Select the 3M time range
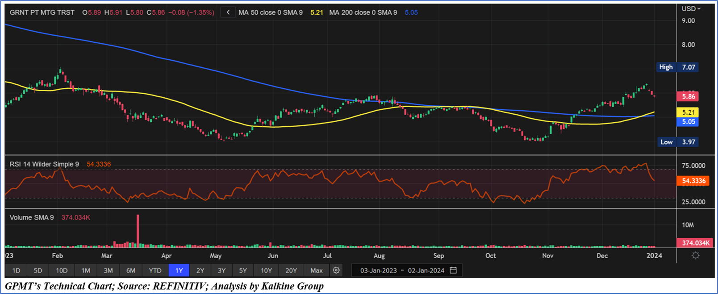Image resolution: width=718 pixels, height=294 pixels. click(108, 270)
